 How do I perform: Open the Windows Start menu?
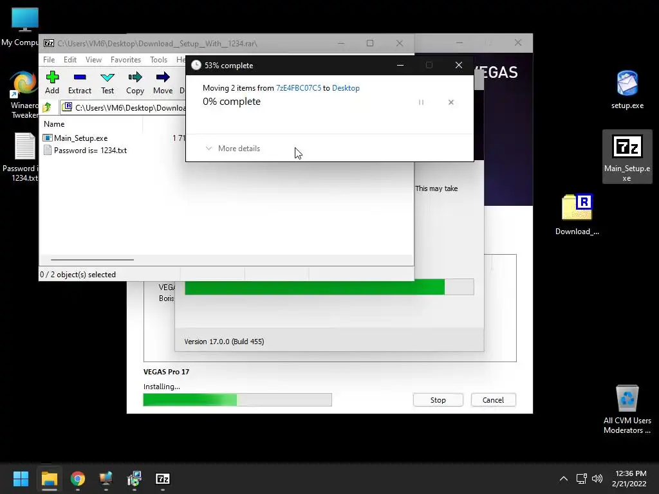21,479
